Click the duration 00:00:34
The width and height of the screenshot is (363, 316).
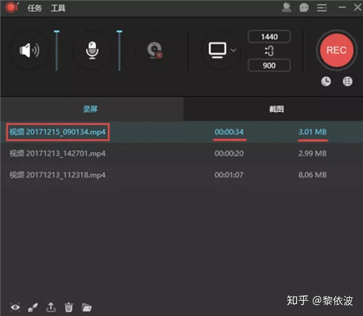(x=229, y=132)
